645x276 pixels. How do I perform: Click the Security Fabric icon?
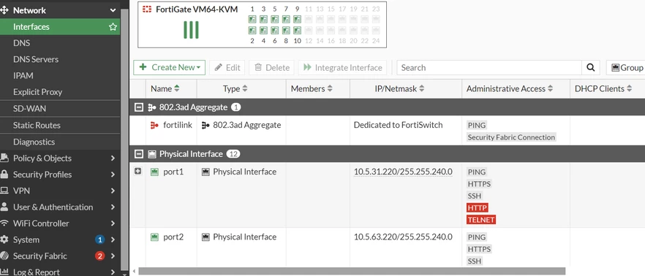coord(4,256)
